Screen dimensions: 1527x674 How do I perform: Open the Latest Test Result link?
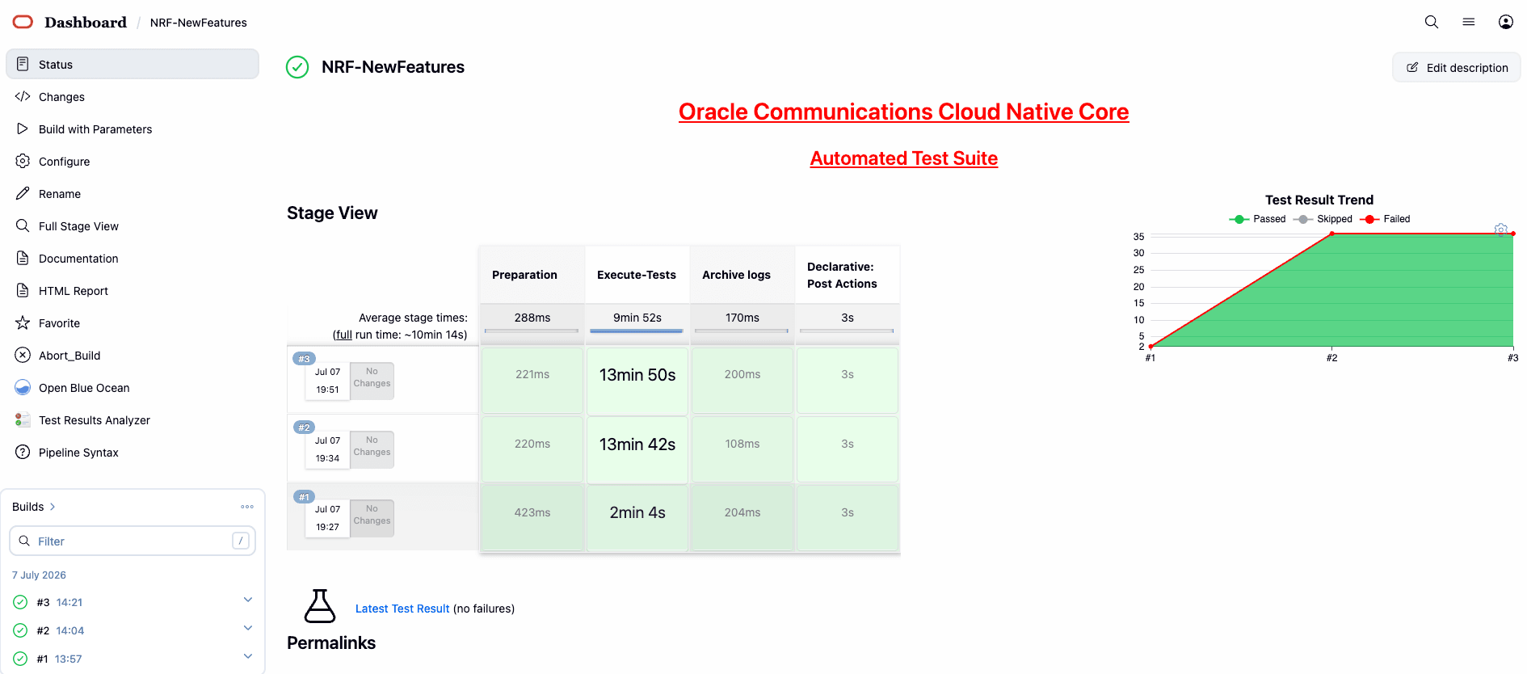(x=402, y=609)
